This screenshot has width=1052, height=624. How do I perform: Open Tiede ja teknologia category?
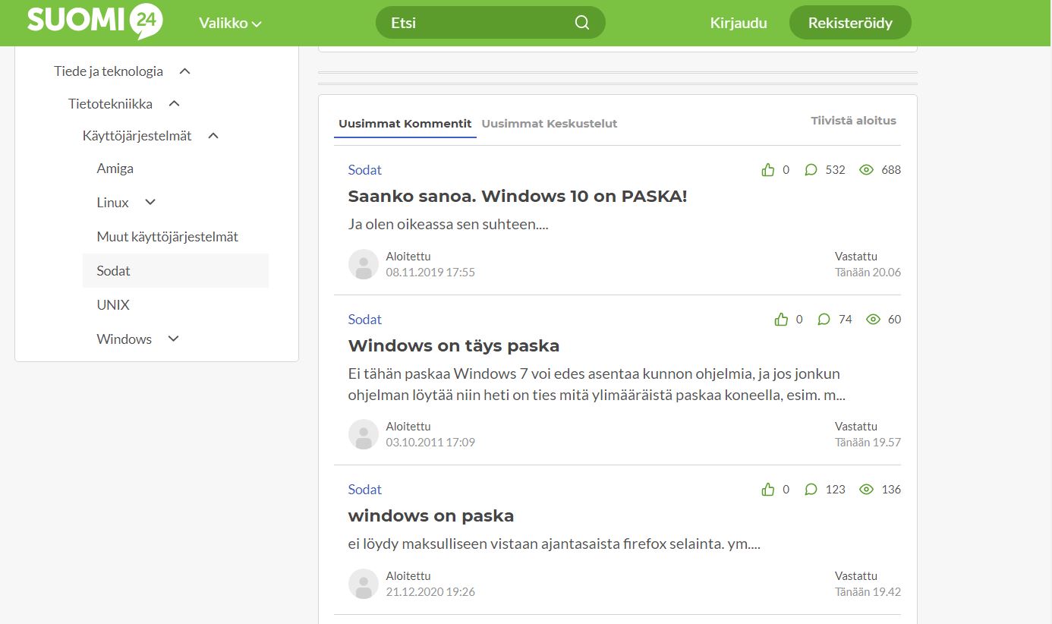tap(109, 71)
